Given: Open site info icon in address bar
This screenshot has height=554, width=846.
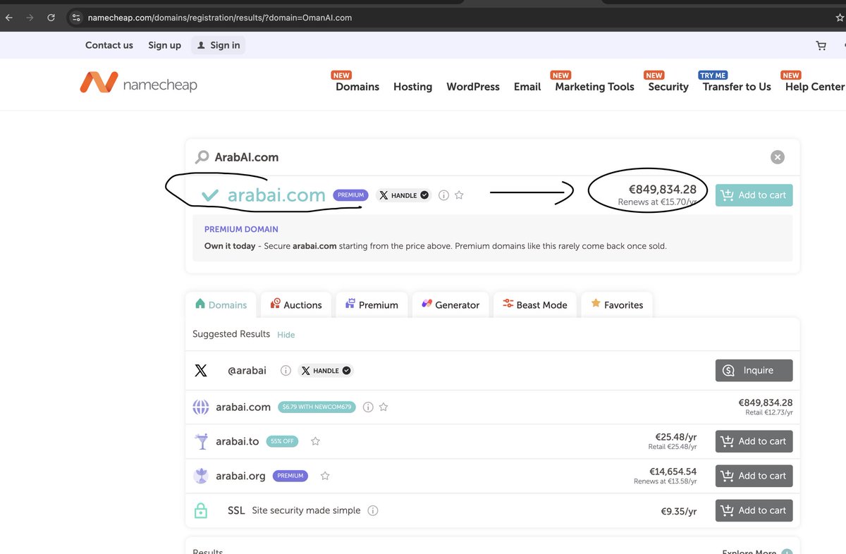Looking at the screenshot, I should (x=76, y=18).
